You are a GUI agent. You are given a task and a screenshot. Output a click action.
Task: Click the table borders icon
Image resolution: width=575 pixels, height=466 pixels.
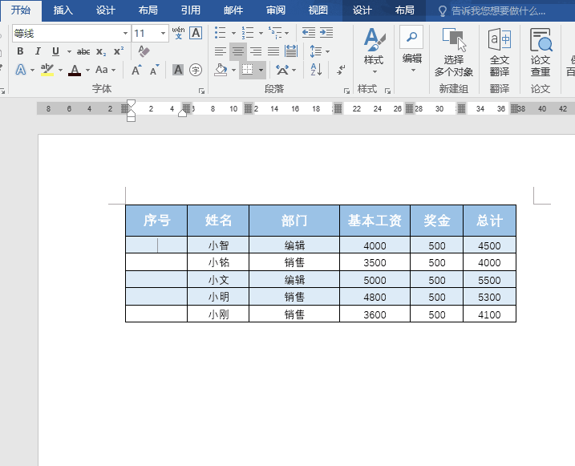(248, 70)
